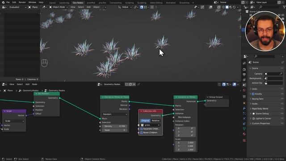Image resolution: width=286 pixels, height=161 pixels.
Task: Open the Window menu
Action: (32, 2)
